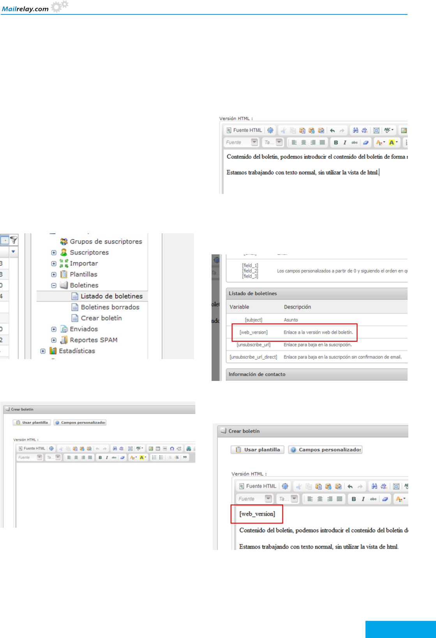Viewport: 436px width, 638px height.
Task: Open text color picker in editor without Crear boletín header
Action: tap(380, 143)
